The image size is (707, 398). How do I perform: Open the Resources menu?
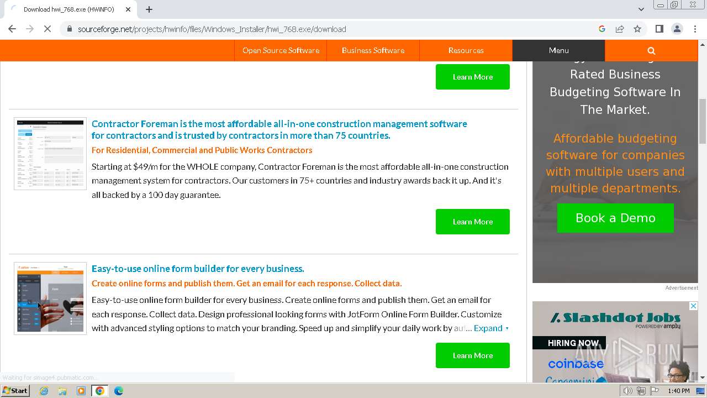coord(466,50)
